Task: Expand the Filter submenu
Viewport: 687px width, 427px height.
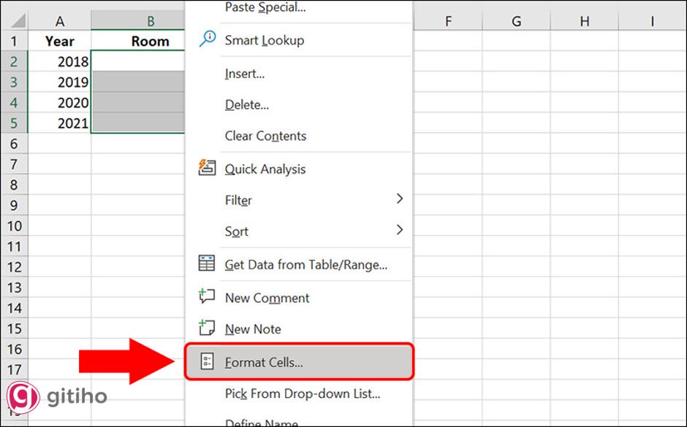Action: pos(239,200)
